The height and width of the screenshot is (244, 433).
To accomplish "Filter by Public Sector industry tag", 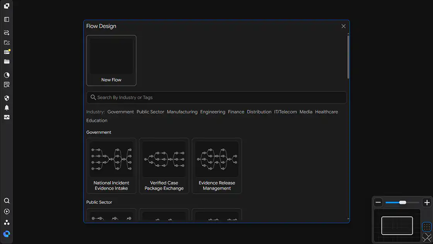I will [150, 112].
